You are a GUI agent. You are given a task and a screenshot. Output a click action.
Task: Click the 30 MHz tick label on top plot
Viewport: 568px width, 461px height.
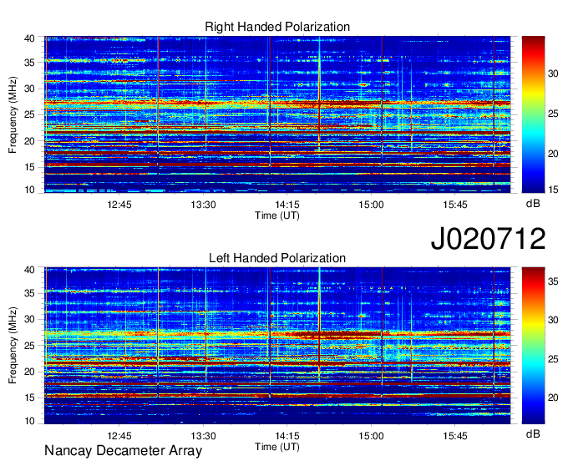[x=29, y=89]
